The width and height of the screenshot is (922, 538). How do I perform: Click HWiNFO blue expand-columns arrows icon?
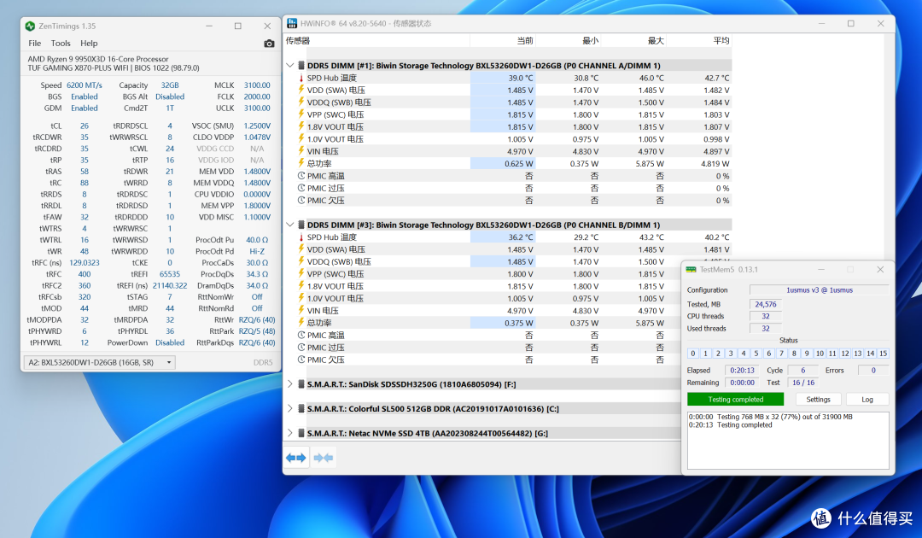(296, 458)
